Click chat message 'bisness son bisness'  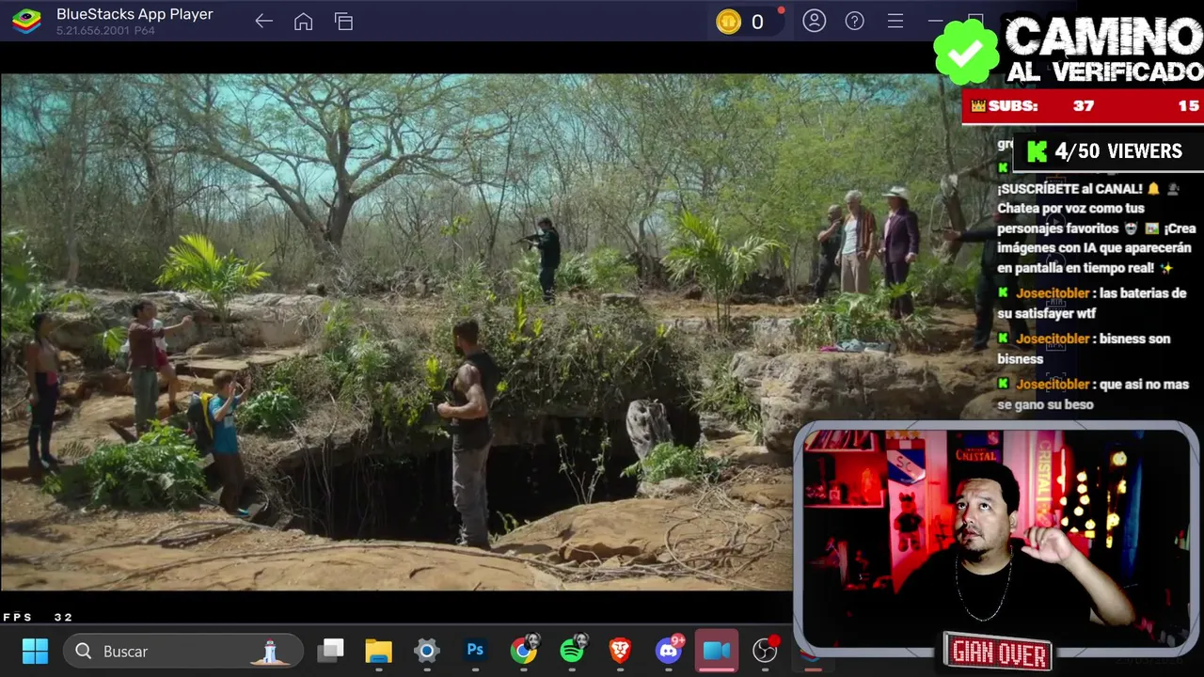1084,349
